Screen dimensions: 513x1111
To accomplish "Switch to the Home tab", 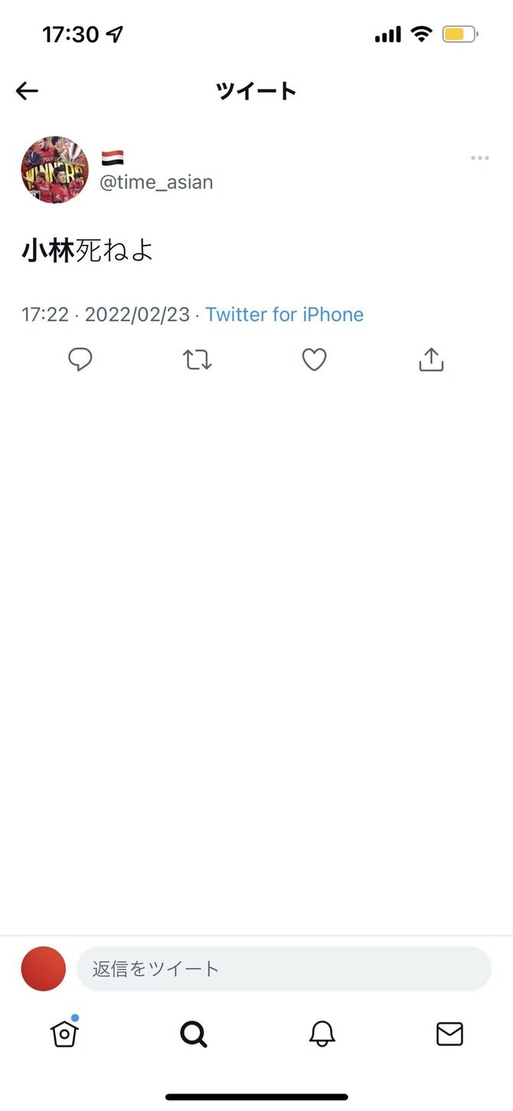I will [x=64, y=1034].
